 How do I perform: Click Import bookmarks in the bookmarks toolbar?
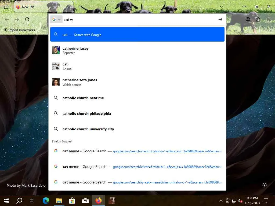[20, 30]
